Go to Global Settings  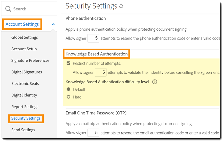[x=25, y=37]
